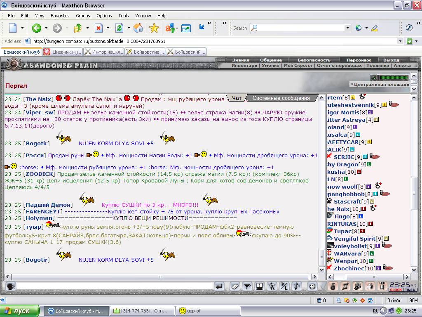
Task: Open the search box dropdown arrow
Action: coord(347,28)
